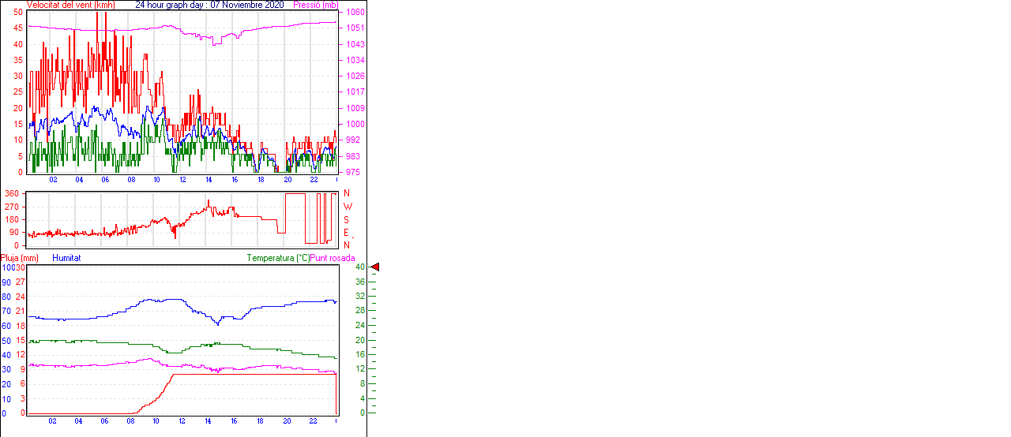Screen dimensions: 1011x437
Task: Click the 180 value on wind direction axis
Action: (12, 219)
